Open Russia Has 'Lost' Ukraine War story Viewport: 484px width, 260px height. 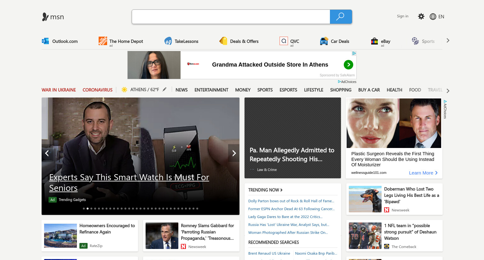[289, 225]
